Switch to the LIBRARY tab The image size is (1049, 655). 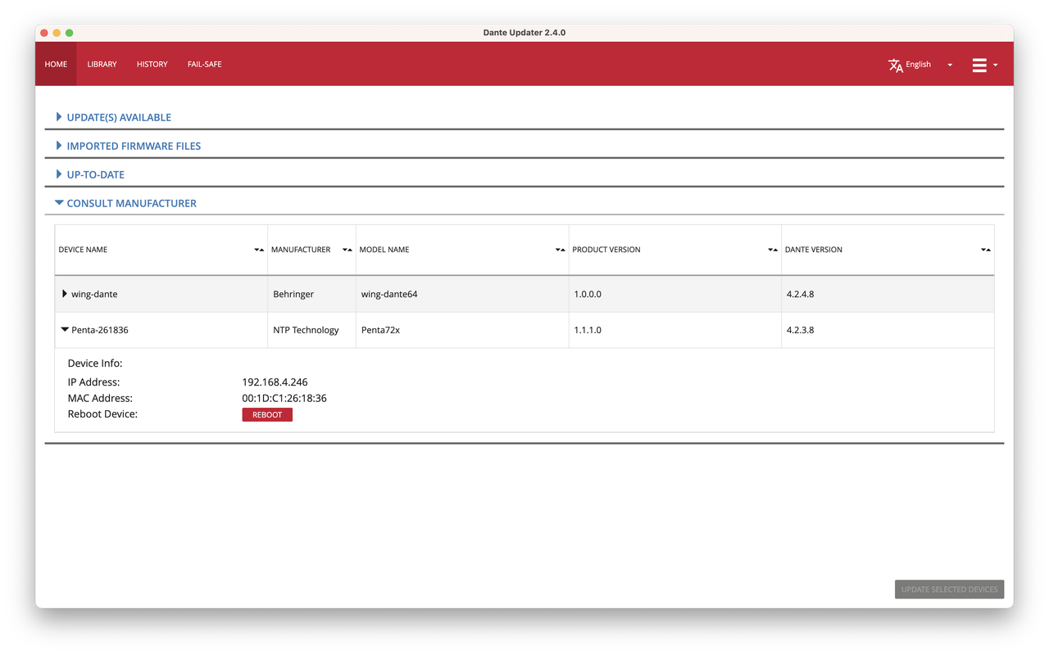pyautogui.click(x=102, y=64)
